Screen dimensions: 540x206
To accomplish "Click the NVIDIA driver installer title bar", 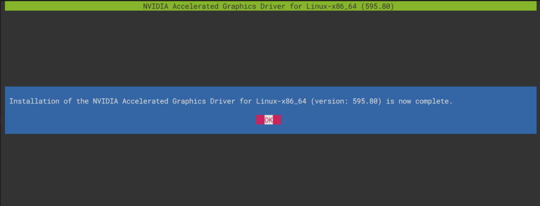I will point(270,6).
